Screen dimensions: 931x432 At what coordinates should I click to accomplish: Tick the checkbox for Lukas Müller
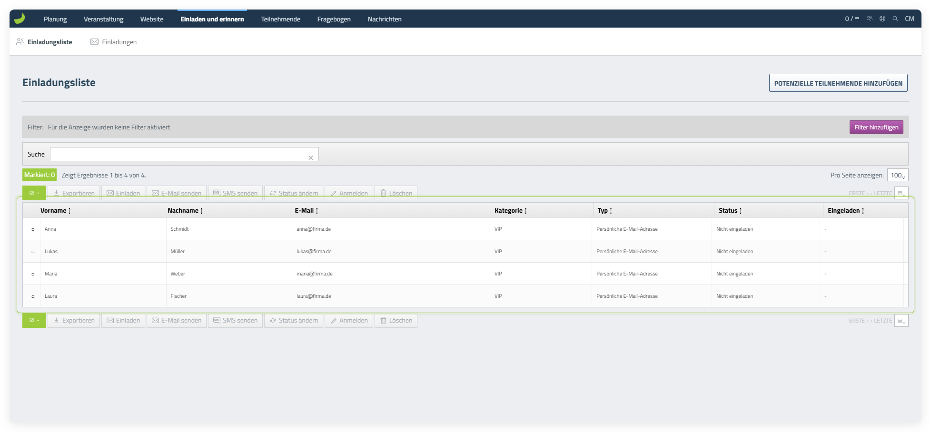pyautogui.click(x=33, y=252)
